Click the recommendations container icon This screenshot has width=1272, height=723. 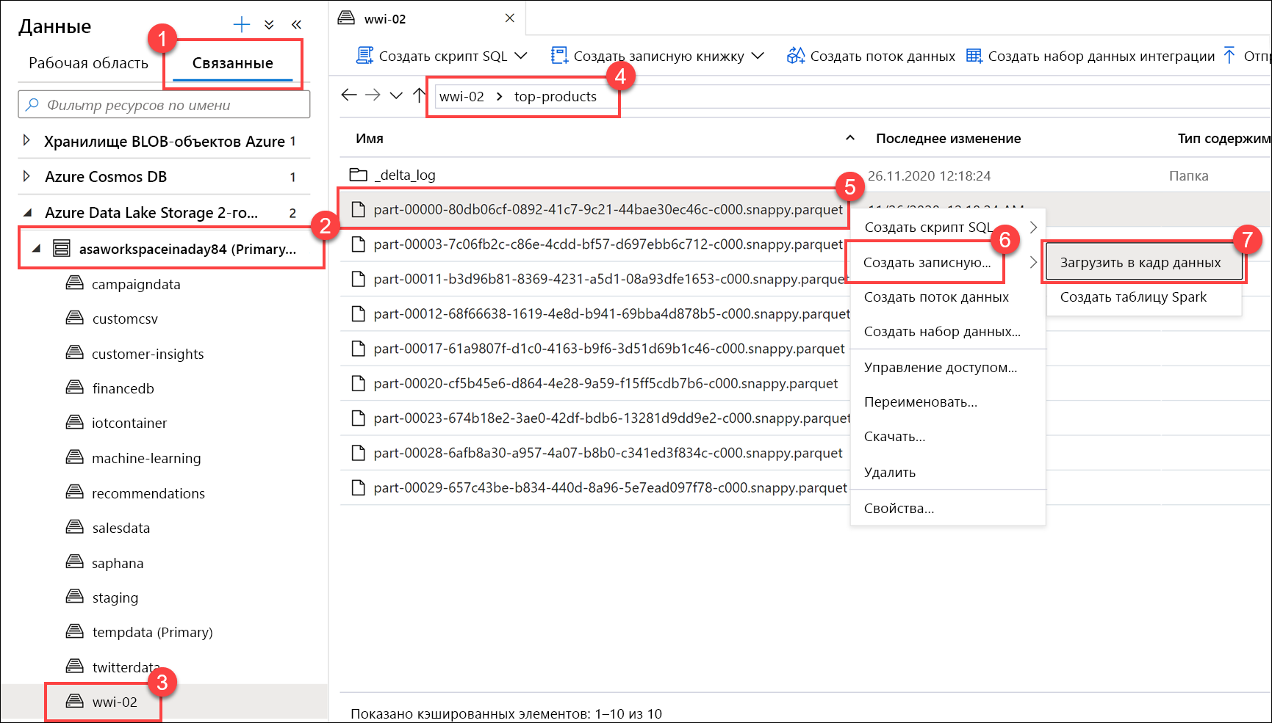coord(75,492)
